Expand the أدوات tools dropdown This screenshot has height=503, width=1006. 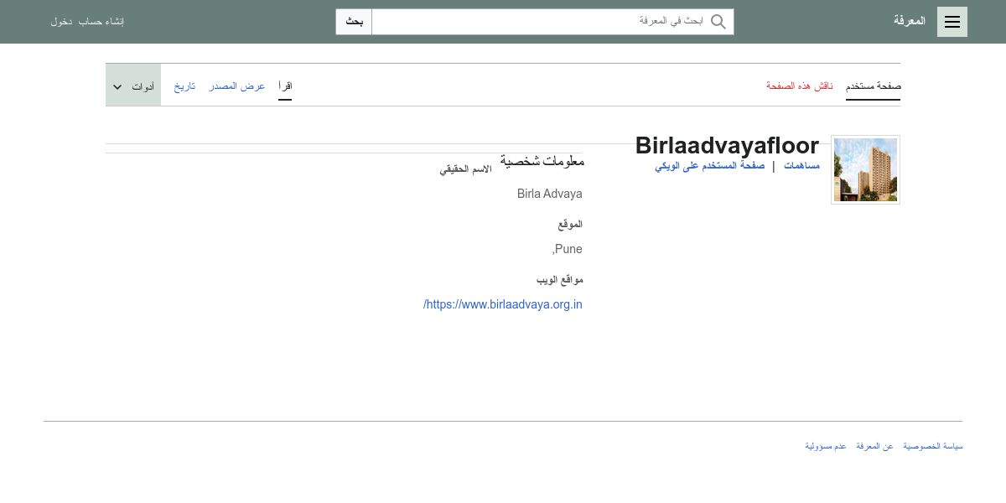point(133,86)
